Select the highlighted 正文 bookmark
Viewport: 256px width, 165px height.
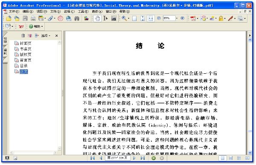tap(24, 72)
